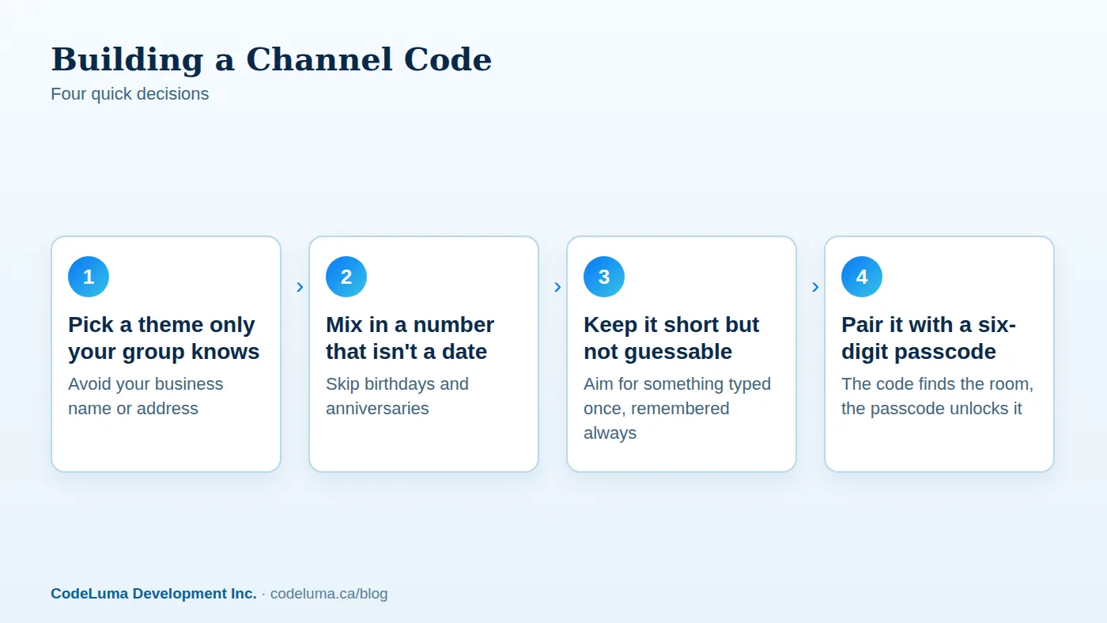Image resolution: width=1107 pixels, height=623 pixels.
Task: Select the "Mix in a number that isn't a date" heading
Action: [410, 338]
